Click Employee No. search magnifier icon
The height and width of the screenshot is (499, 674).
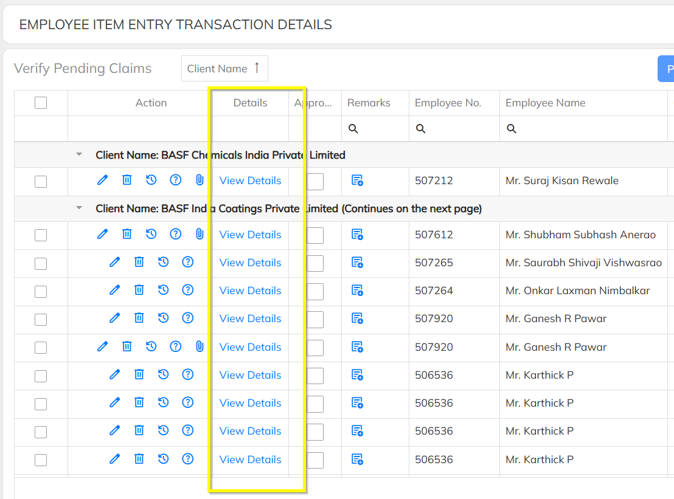coord(420,128)
